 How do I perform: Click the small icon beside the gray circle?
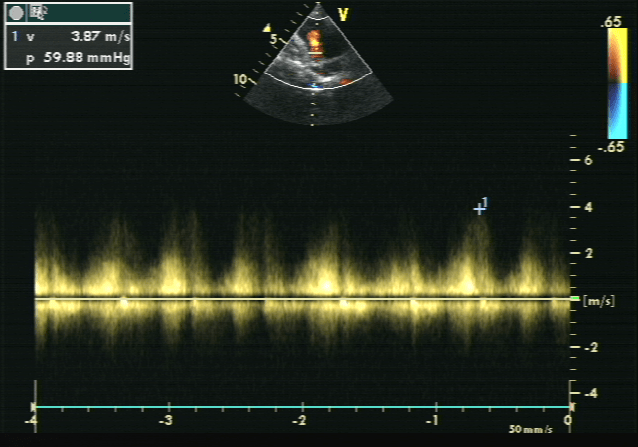(38, 14)
